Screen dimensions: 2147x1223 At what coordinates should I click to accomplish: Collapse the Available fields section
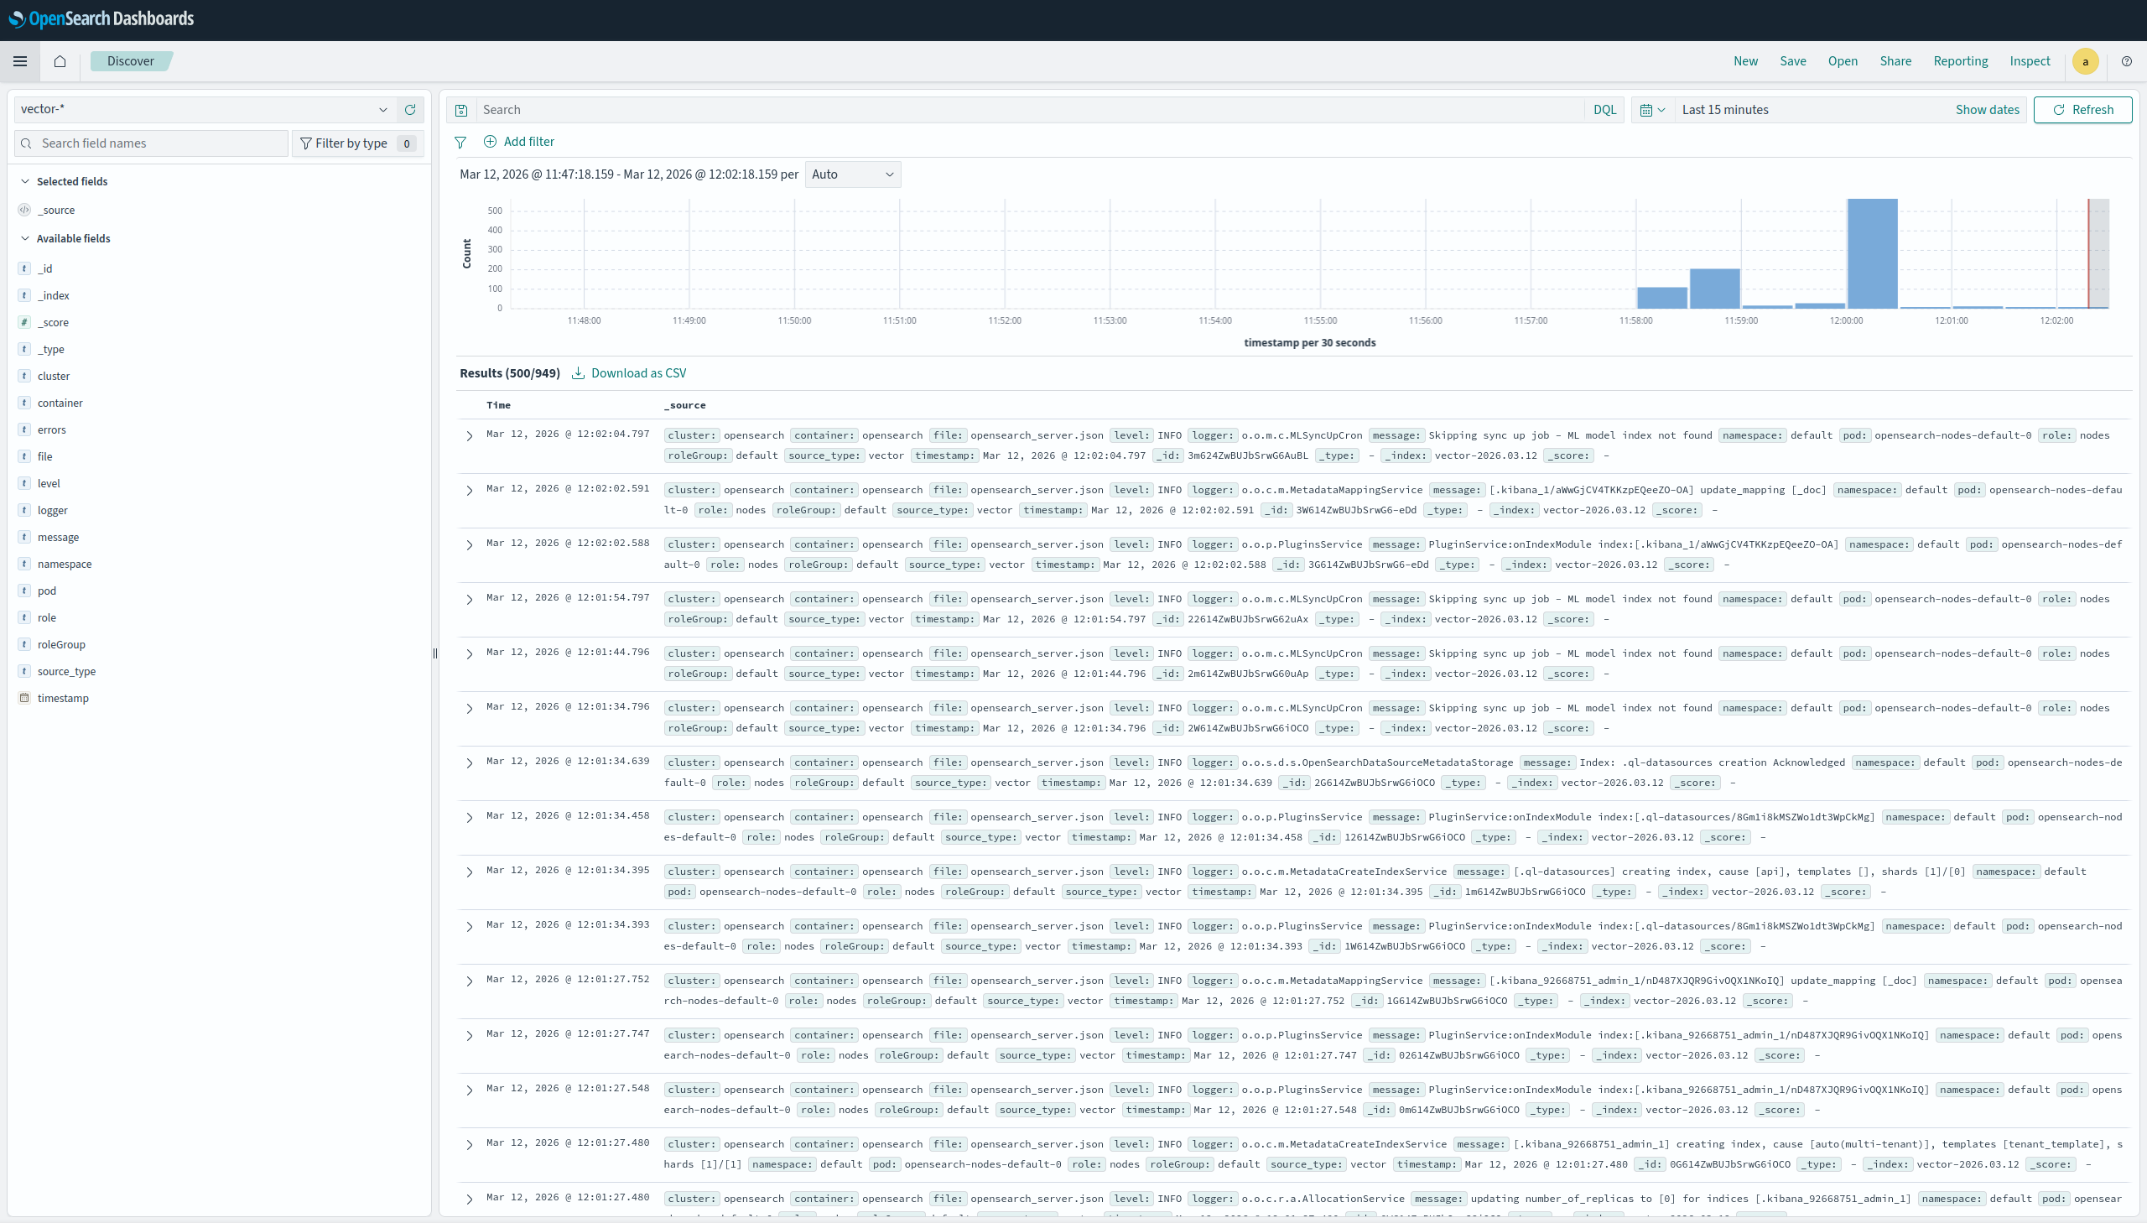click(25, 238)
